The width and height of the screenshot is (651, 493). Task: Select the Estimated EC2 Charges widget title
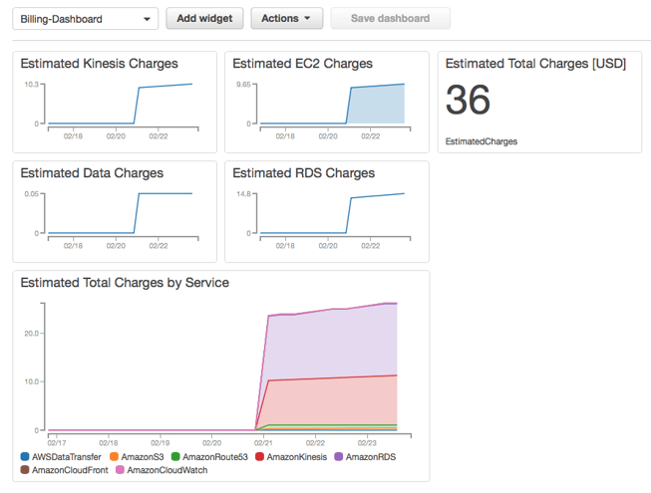302,64
